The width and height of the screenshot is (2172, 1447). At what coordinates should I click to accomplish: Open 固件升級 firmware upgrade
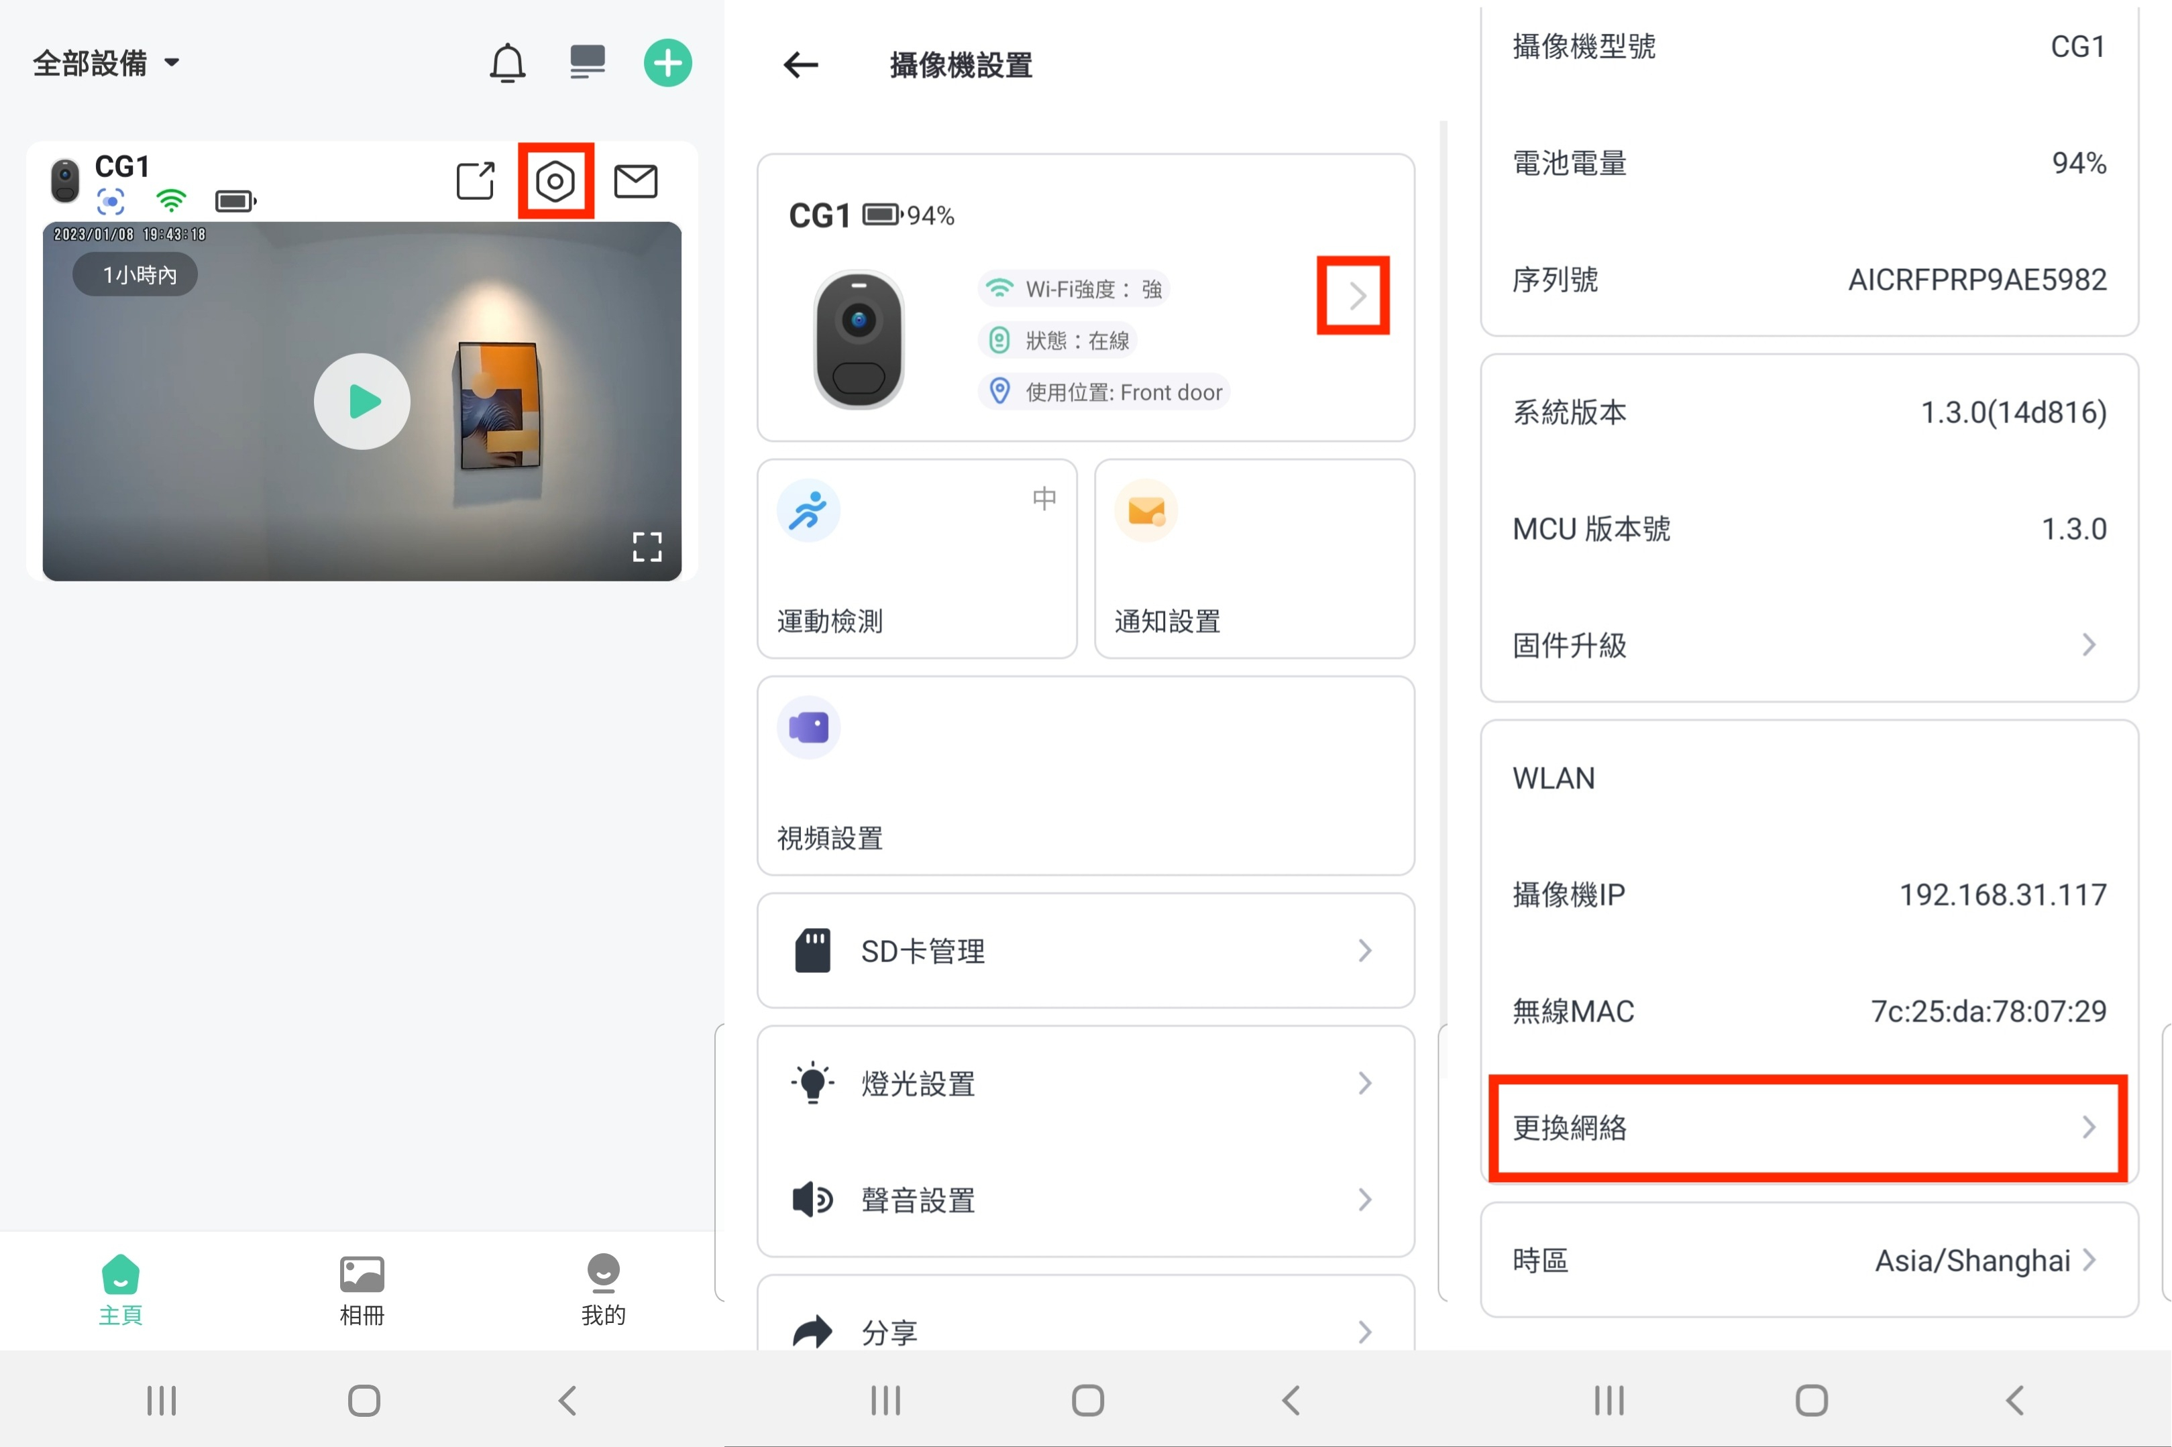[1808, 644]
